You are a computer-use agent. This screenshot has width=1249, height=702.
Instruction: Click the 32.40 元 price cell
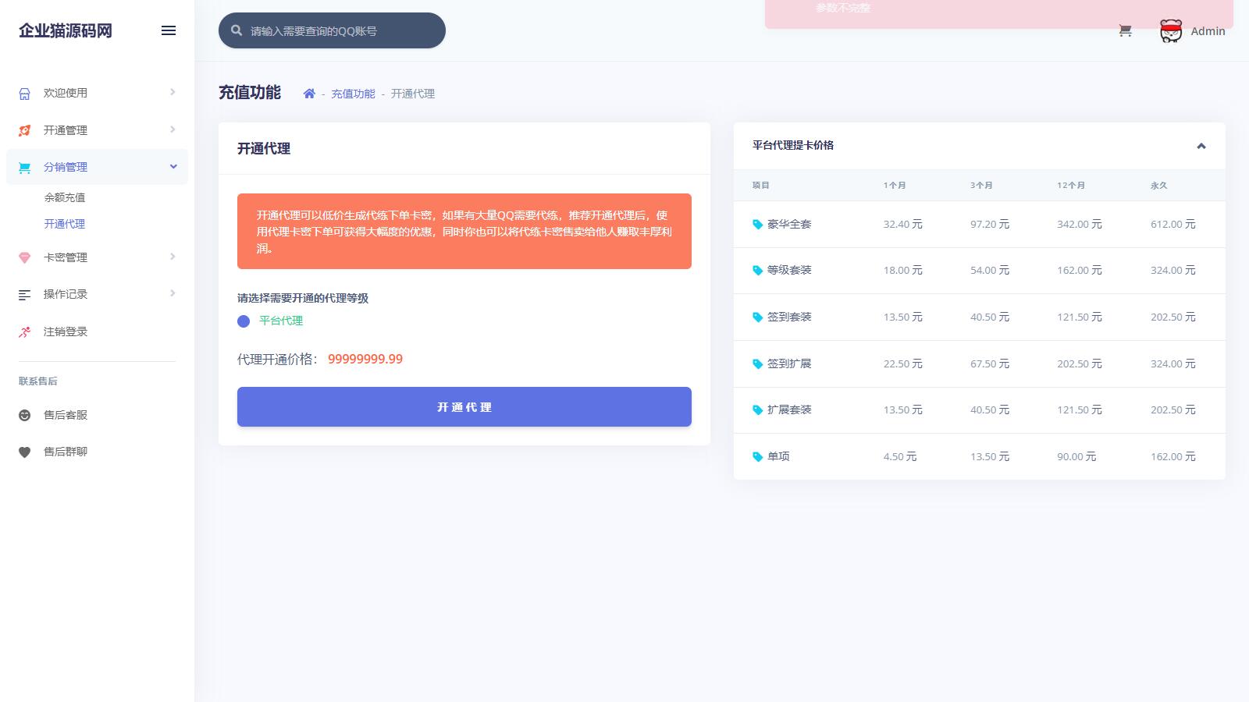pos(903,224)
